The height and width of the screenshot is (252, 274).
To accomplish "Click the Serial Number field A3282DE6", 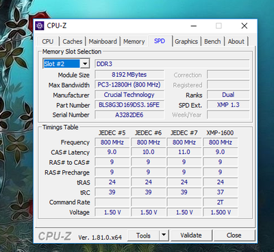I will (129, 115).
